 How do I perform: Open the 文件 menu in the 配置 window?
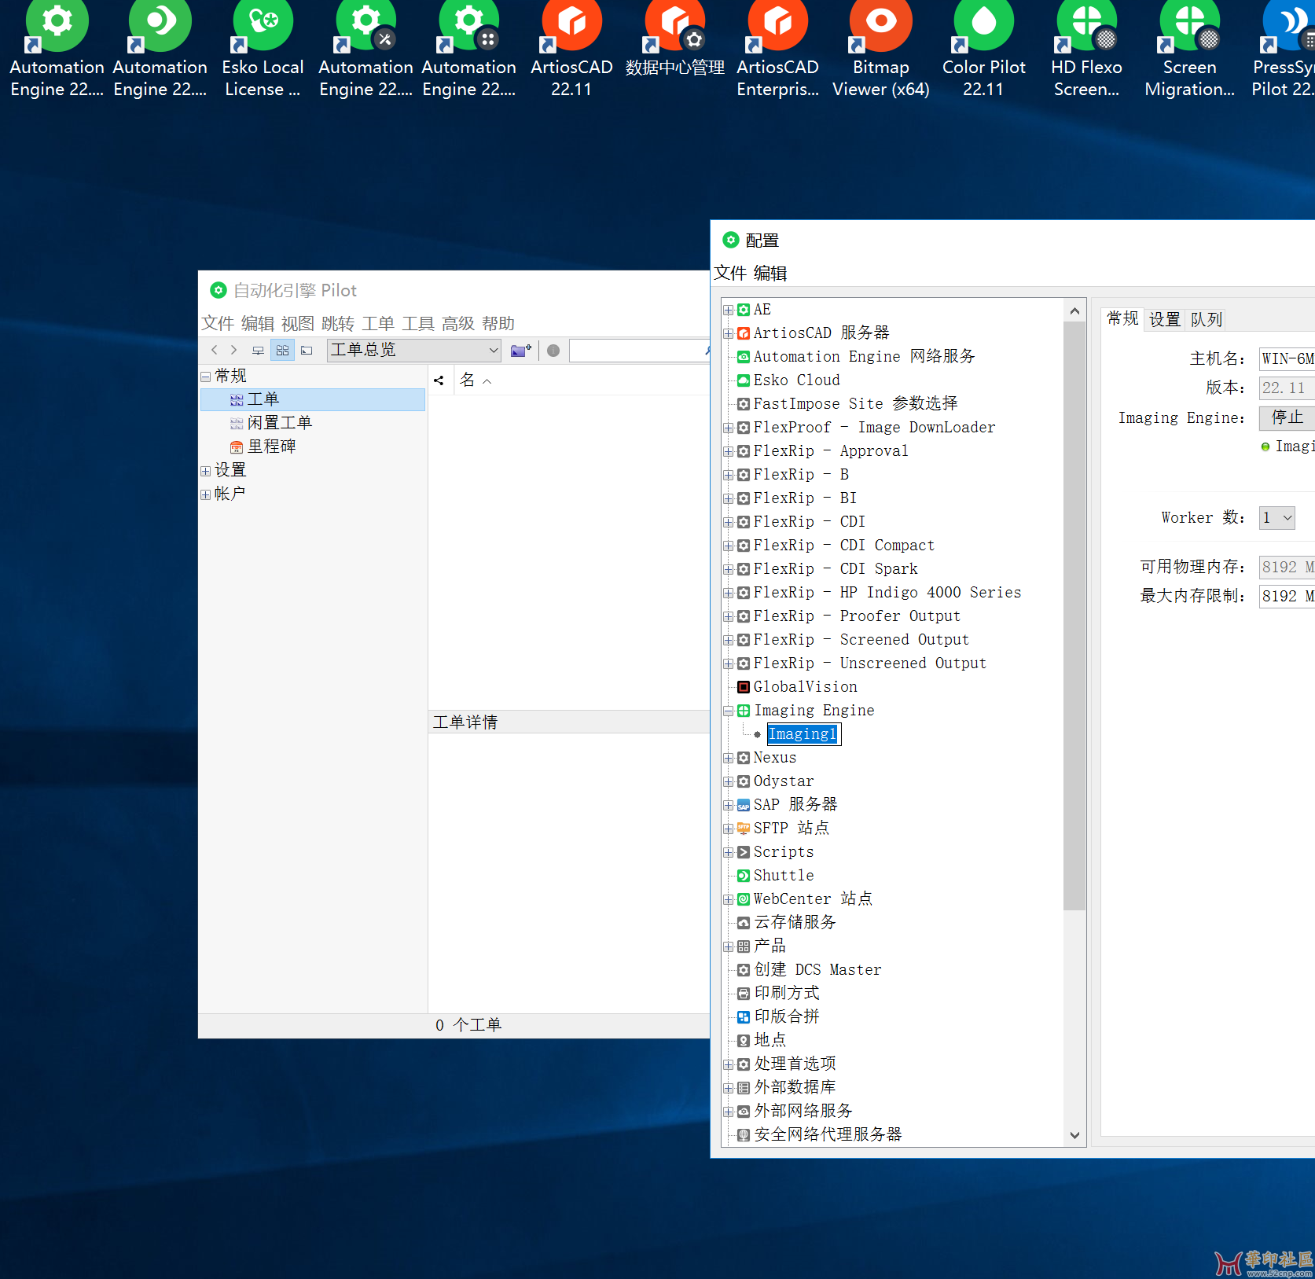[730, 274]
